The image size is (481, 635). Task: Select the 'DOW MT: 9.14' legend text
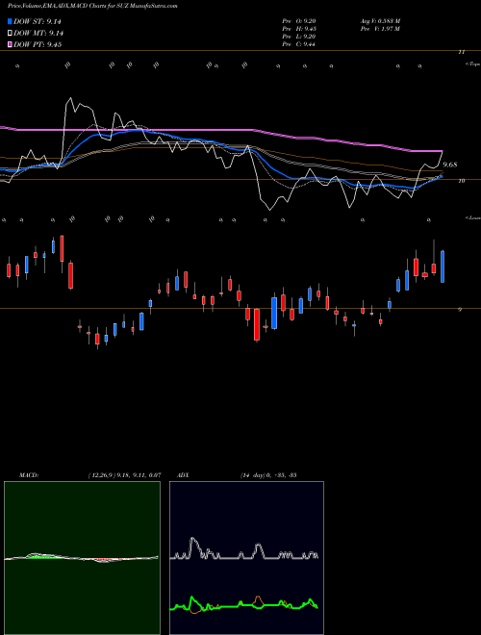tap(38, 34)
